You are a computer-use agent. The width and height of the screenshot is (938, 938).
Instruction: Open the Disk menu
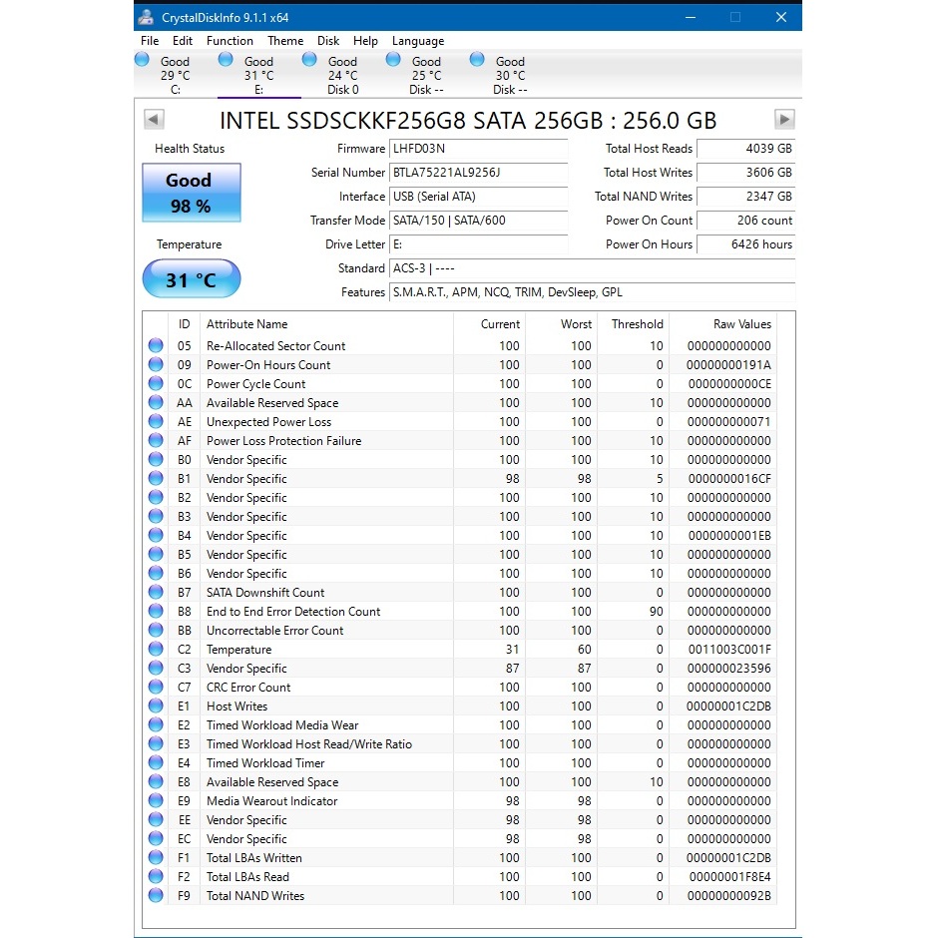[328, 41]
